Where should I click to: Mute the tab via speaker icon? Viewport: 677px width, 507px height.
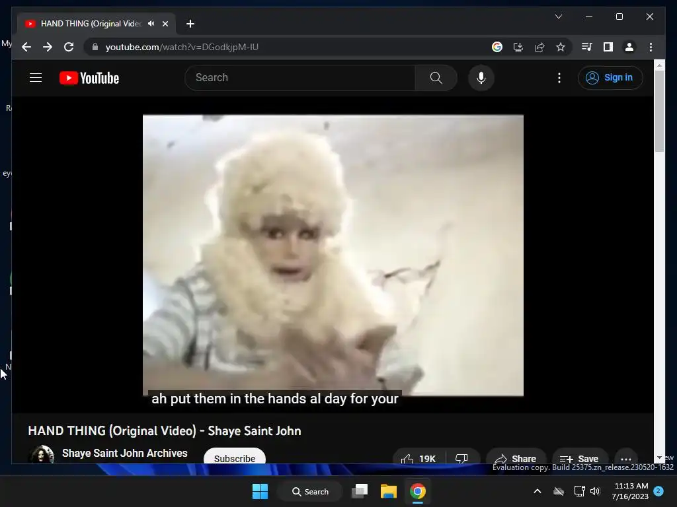coord(151,24)
